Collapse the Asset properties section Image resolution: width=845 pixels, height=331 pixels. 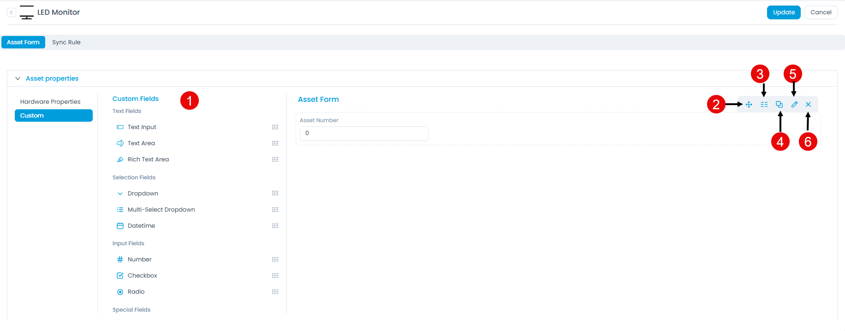18,79
